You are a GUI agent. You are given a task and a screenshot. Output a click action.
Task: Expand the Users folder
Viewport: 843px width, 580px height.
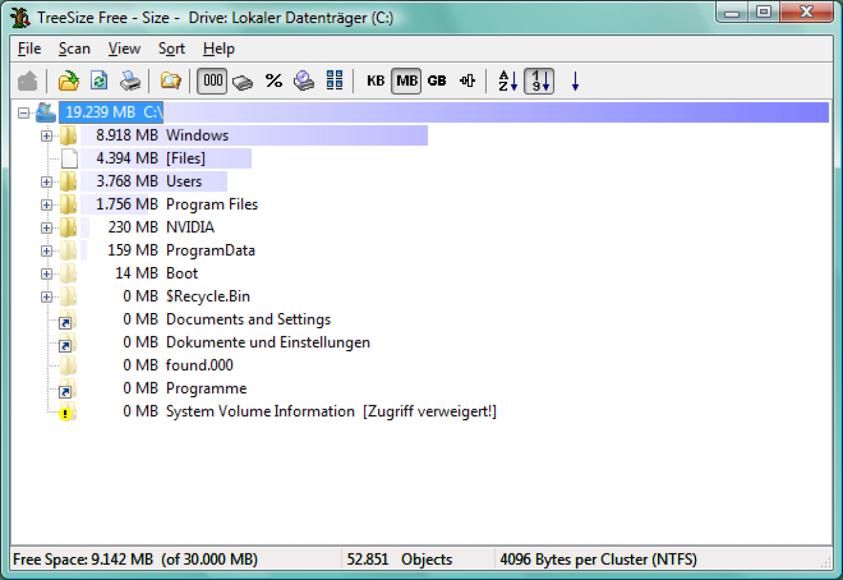[46, 182]
